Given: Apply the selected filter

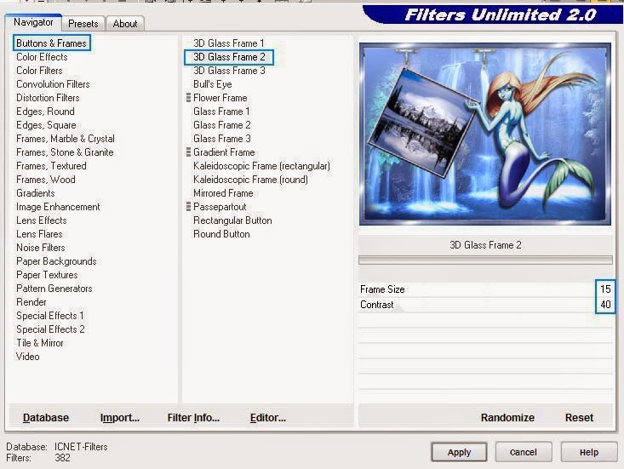Looking at the screenshot, I should pyautogui.click(x=459, y=452).
